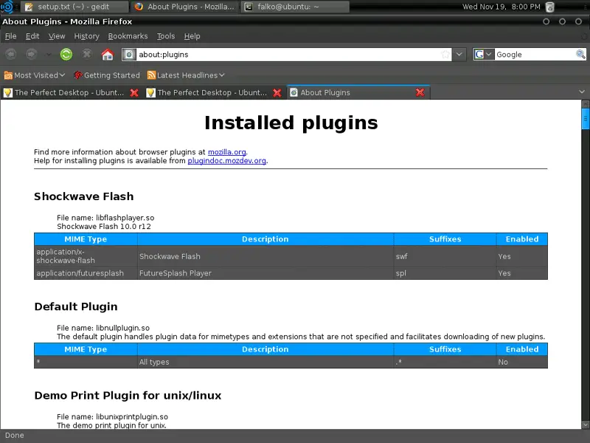590x443 pixels.
Task: Open the Bookmarks menu
Action: [x=128, y=36]
